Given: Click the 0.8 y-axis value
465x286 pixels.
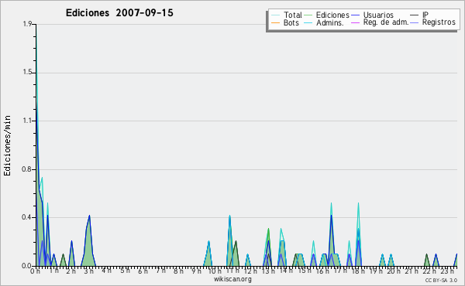Looking at the screenshot, I should point(26,169).
